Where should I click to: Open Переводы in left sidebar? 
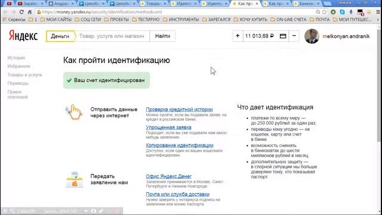(x=18, y=84)
